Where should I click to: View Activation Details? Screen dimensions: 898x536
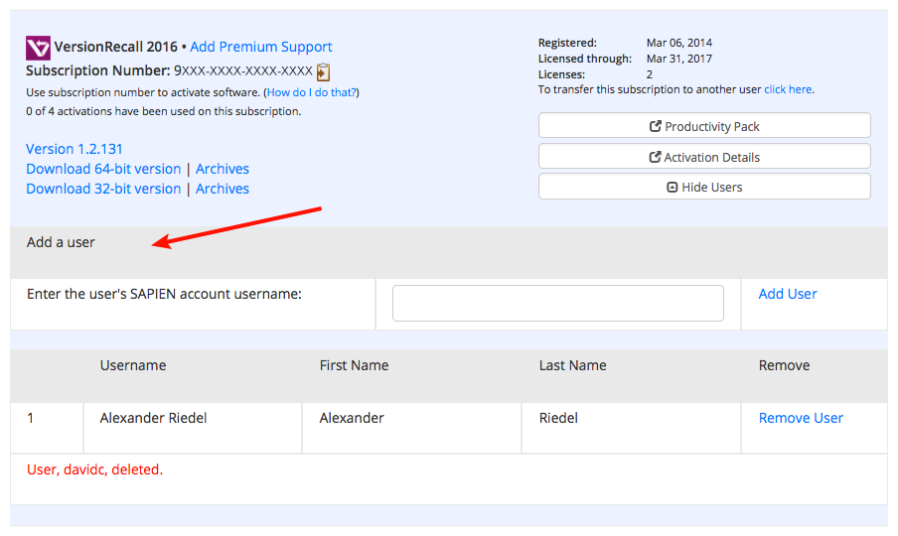point(704,156)
